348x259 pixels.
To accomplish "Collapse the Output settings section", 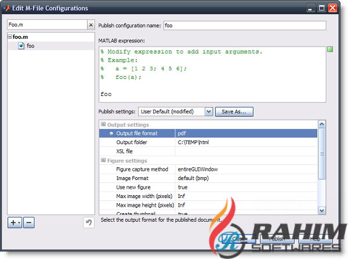I will 103,124.
